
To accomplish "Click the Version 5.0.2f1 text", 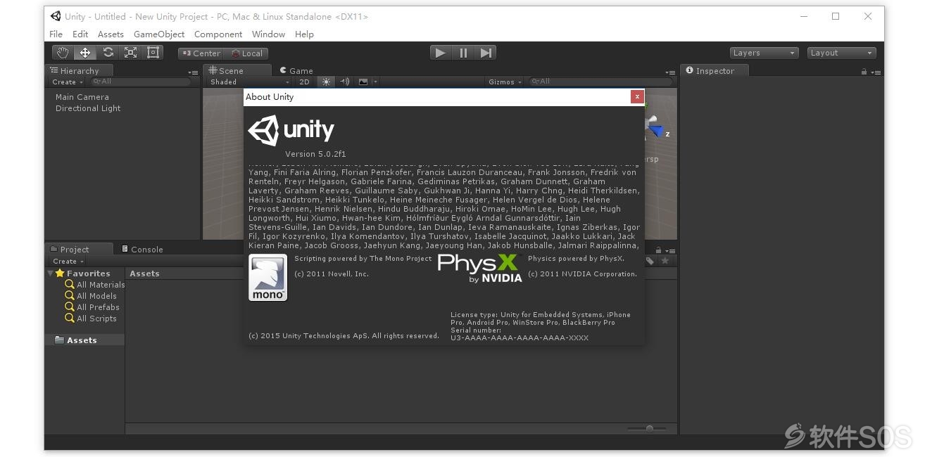I will pos(315,154).
